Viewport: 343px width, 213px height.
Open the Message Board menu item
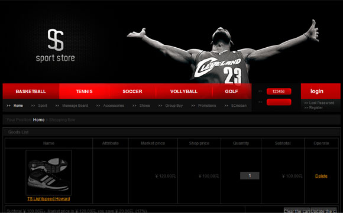pyautogui.click(x=75, y=106)
